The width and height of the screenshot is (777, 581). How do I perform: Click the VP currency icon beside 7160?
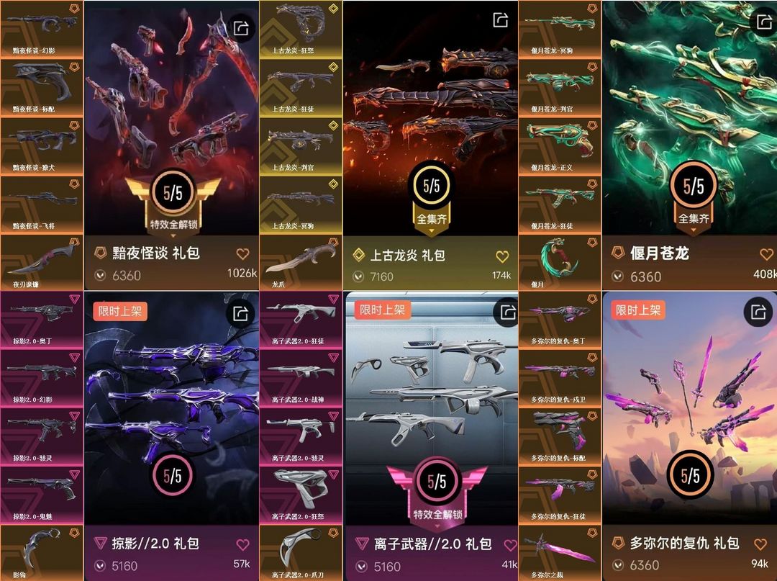[x=358, y=276]
